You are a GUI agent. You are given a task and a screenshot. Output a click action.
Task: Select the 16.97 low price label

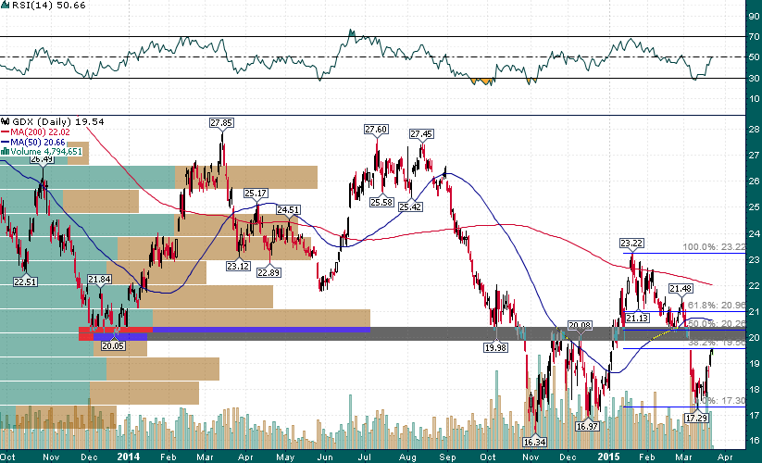click(588, 427)
